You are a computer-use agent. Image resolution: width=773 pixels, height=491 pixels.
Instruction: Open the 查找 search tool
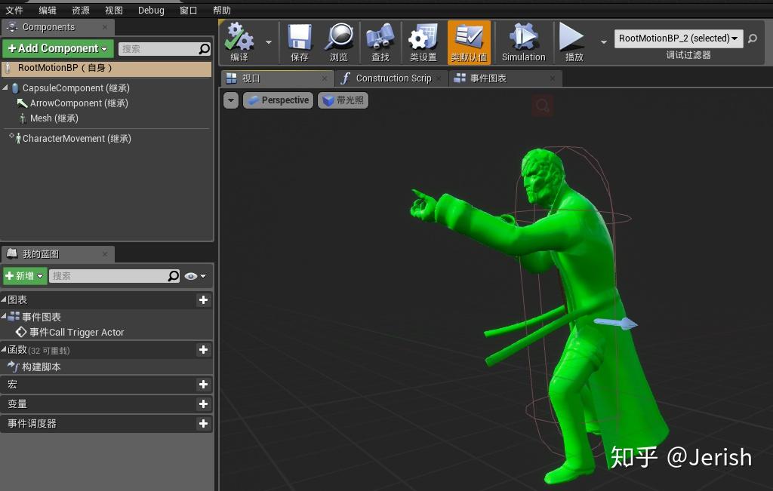380,42
